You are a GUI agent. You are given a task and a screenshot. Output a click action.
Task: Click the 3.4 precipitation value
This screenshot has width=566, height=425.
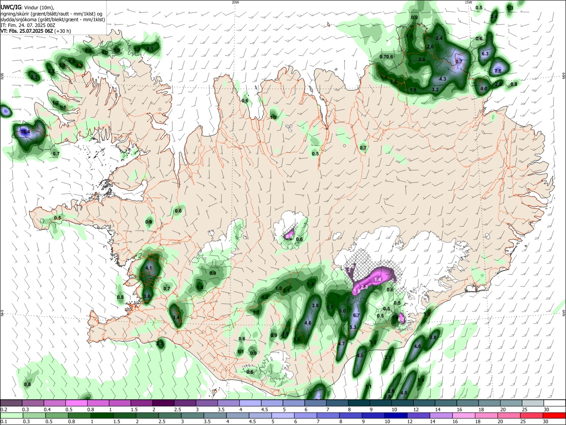176,317
